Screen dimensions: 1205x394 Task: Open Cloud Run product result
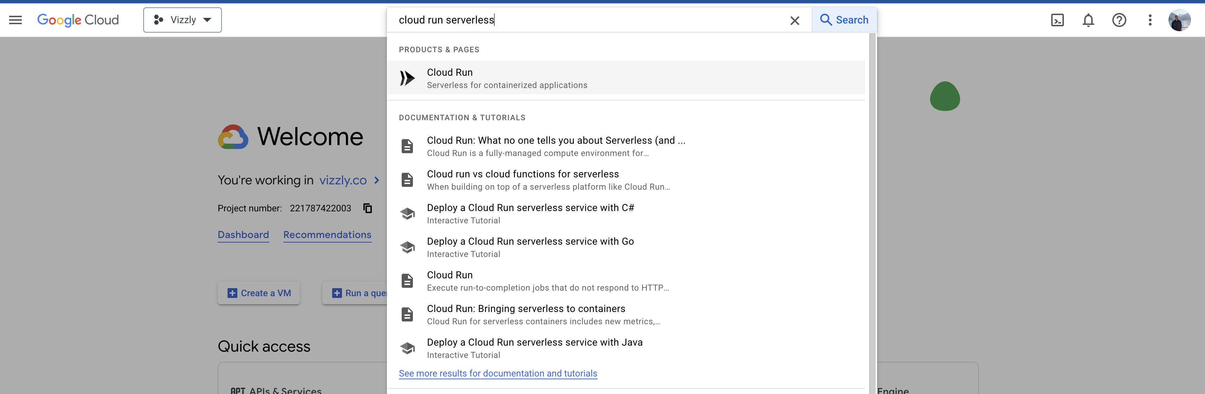(626, 78)
